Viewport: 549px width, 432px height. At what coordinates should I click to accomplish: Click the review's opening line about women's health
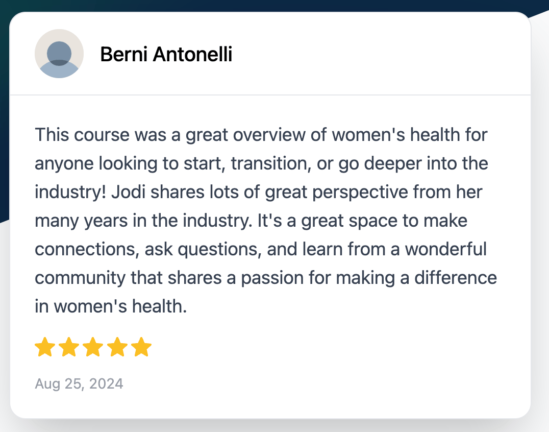[261, 135]
